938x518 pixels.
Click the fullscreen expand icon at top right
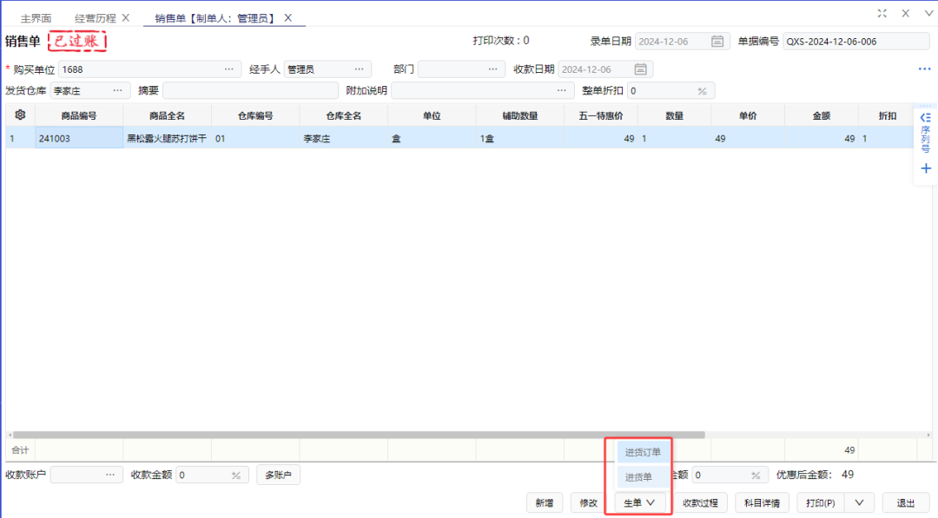click(x=882, y=13)
